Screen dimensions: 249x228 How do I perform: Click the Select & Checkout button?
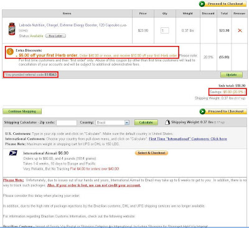click(x=151, y=153)
